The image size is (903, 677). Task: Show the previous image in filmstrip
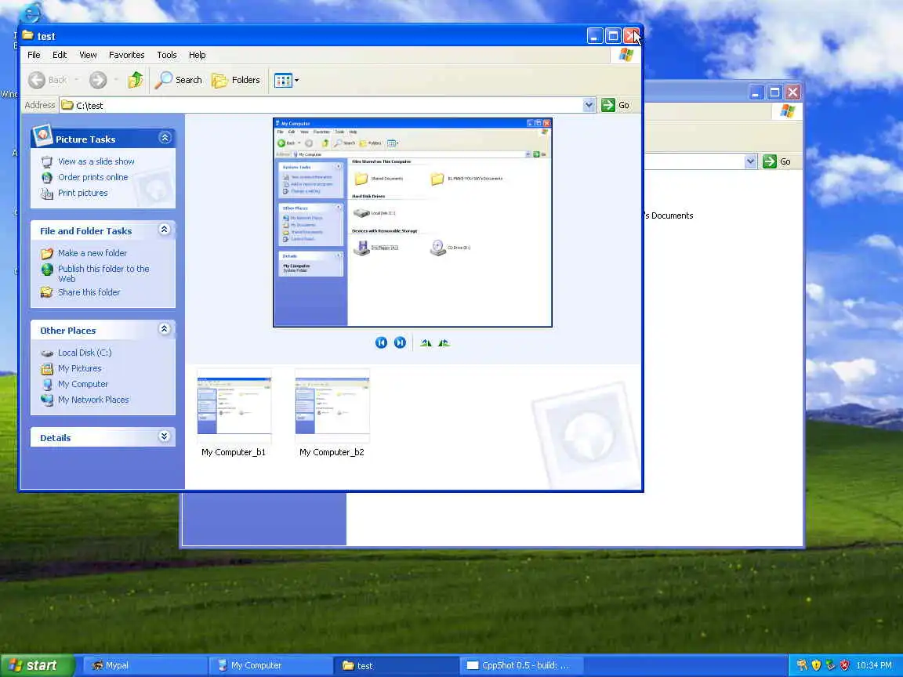381,342
